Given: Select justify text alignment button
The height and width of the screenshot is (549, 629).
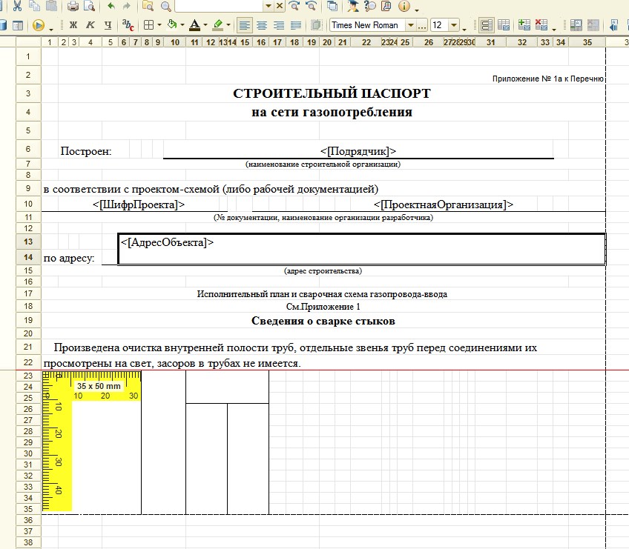Looking at the screenshot, I should click(x=296, y=25).
